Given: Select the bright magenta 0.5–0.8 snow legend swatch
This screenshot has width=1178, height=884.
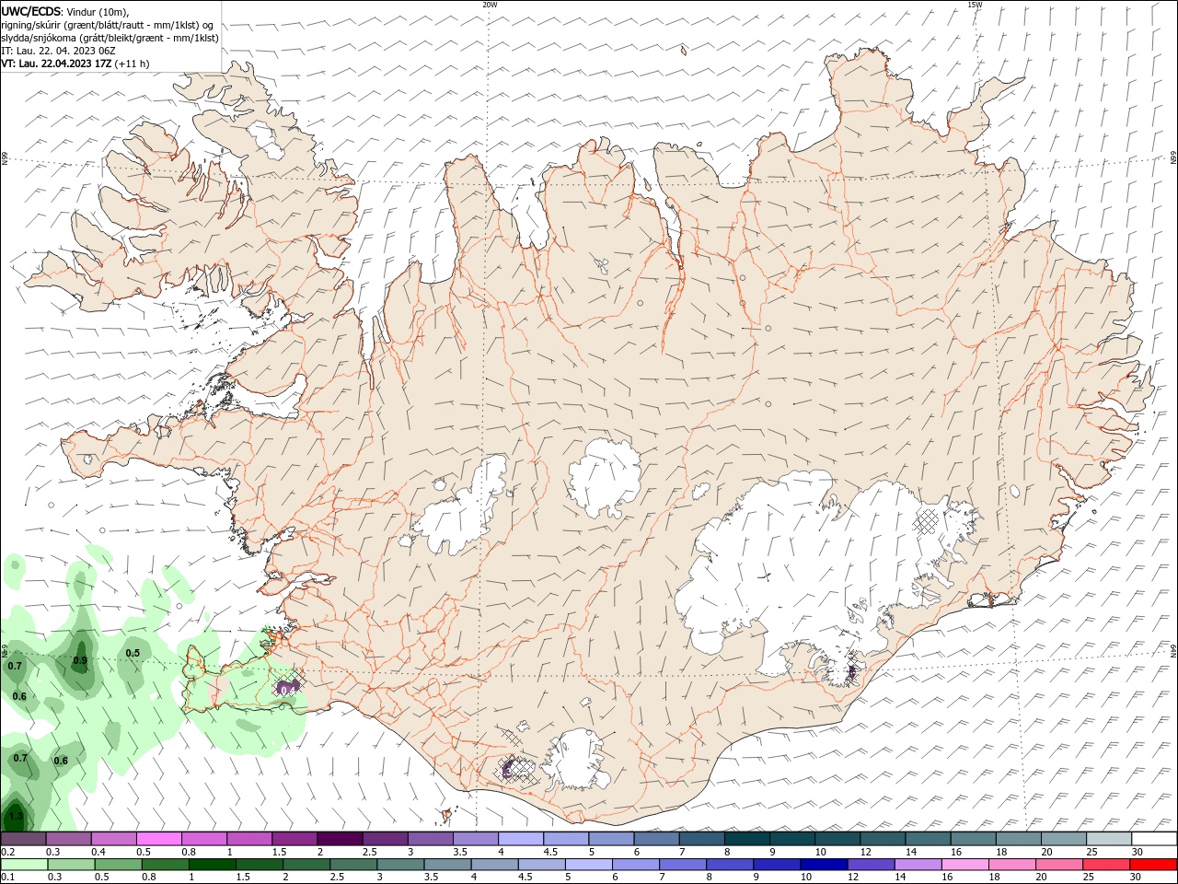Looking at the screenshot, I should (159, 839).
